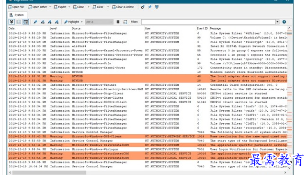Open the Filter history dropdown arrow

tap(277, 22)
